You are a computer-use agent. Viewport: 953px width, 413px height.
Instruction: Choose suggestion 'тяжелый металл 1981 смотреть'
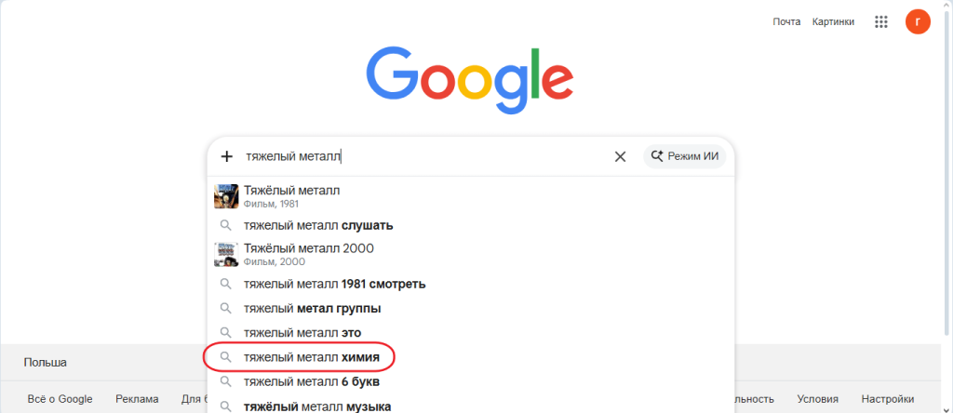pos(334,284)
